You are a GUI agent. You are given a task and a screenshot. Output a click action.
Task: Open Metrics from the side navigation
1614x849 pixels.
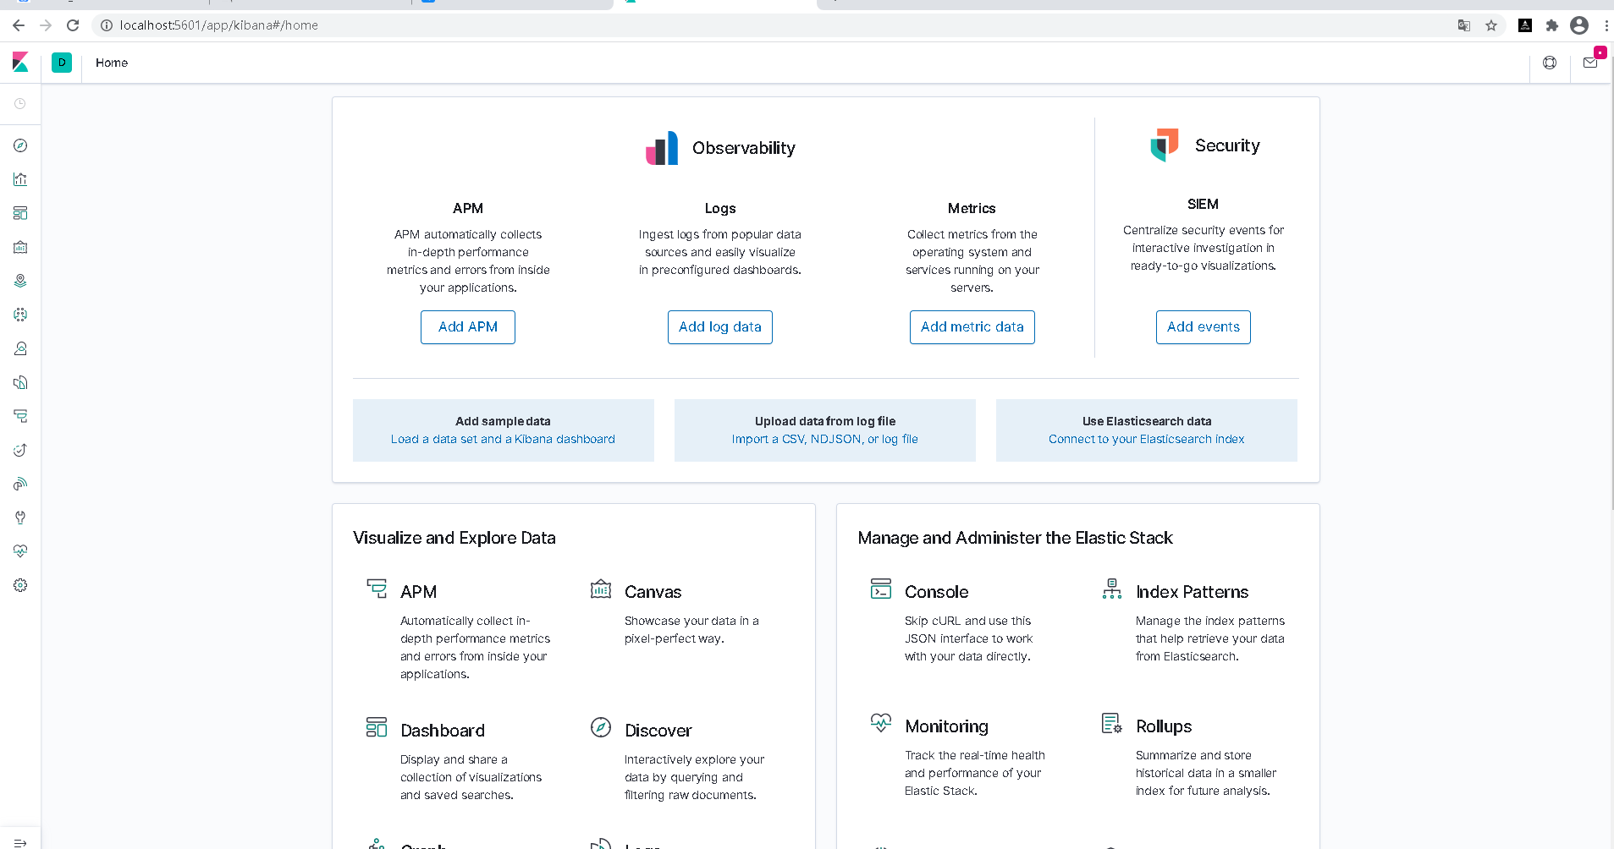(x=20, y=348)
